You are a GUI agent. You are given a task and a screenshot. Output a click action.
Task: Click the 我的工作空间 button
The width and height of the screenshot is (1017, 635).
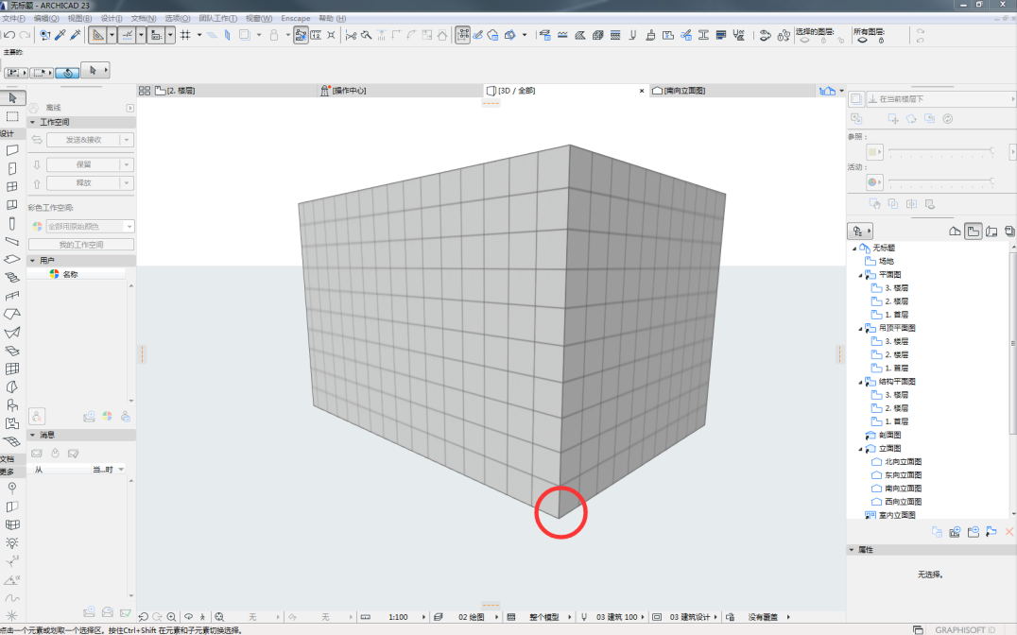point(81,245)
